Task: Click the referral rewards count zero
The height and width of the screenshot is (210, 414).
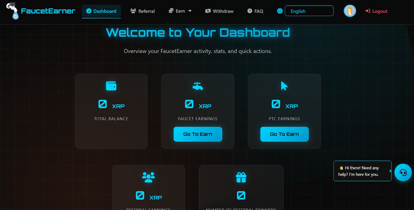Action: (x=241, y=195)
